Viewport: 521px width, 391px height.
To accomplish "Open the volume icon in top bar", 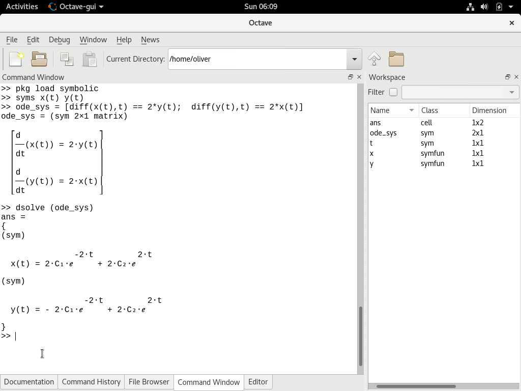I will (484, 7).
